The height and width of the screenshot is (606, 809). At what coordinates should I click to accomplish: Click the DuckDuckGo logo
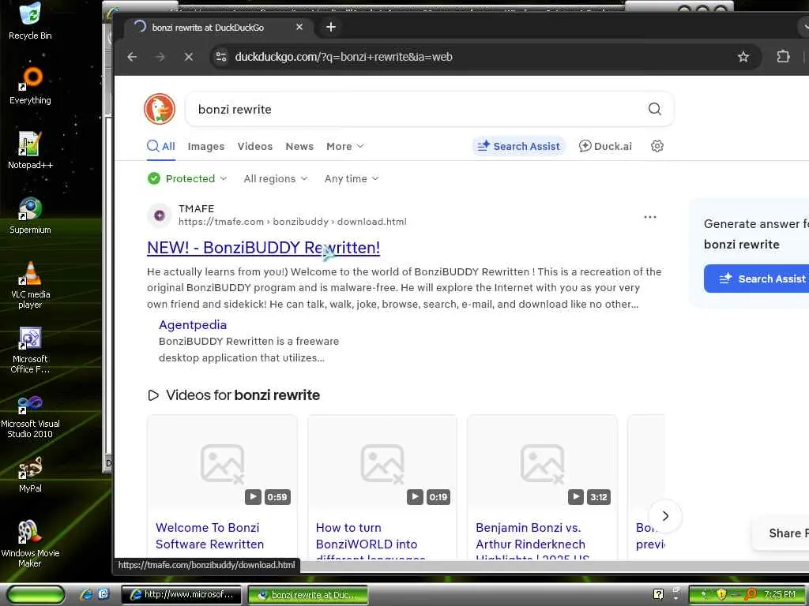pos(160,109)
